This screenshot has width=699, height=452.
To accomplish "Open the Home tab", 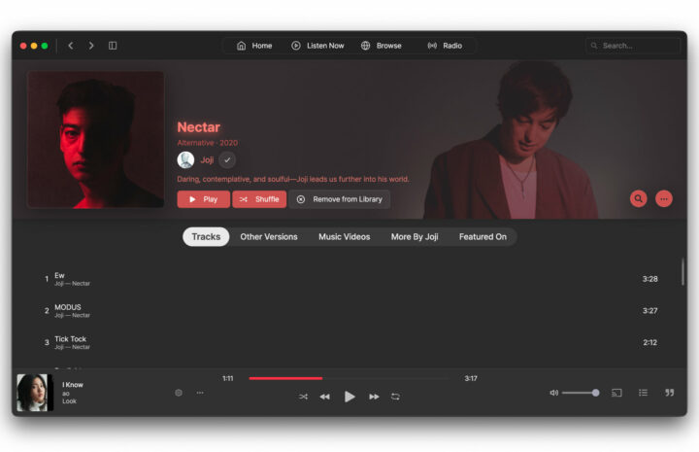I will [x=254, y=46].
